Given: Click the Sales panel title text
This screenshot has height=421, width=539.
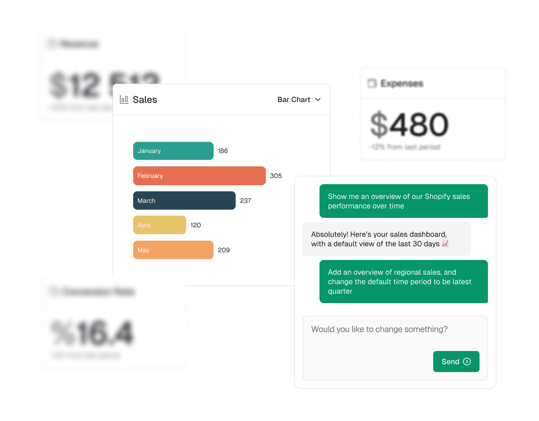Looking at the screenshot, I should pyautogui.click(x=145, y=99).
